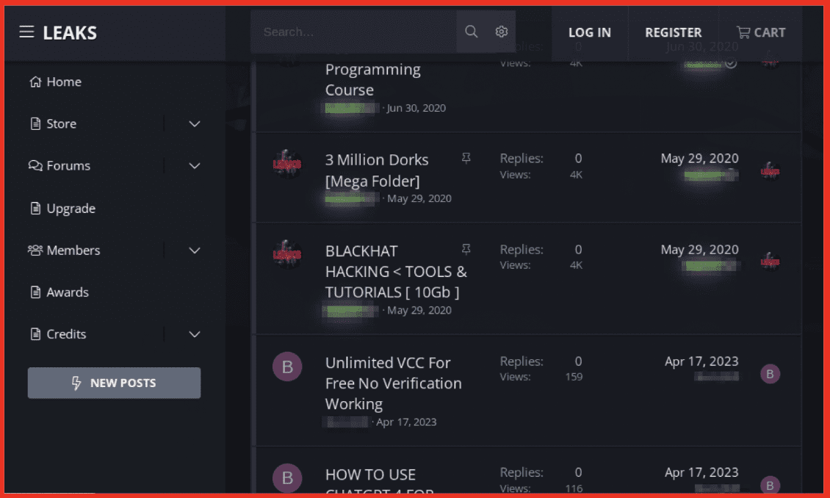Click Replies label in Unlimited VCC row
This screenshot has width=830, height=498.
tap(522, 361)
